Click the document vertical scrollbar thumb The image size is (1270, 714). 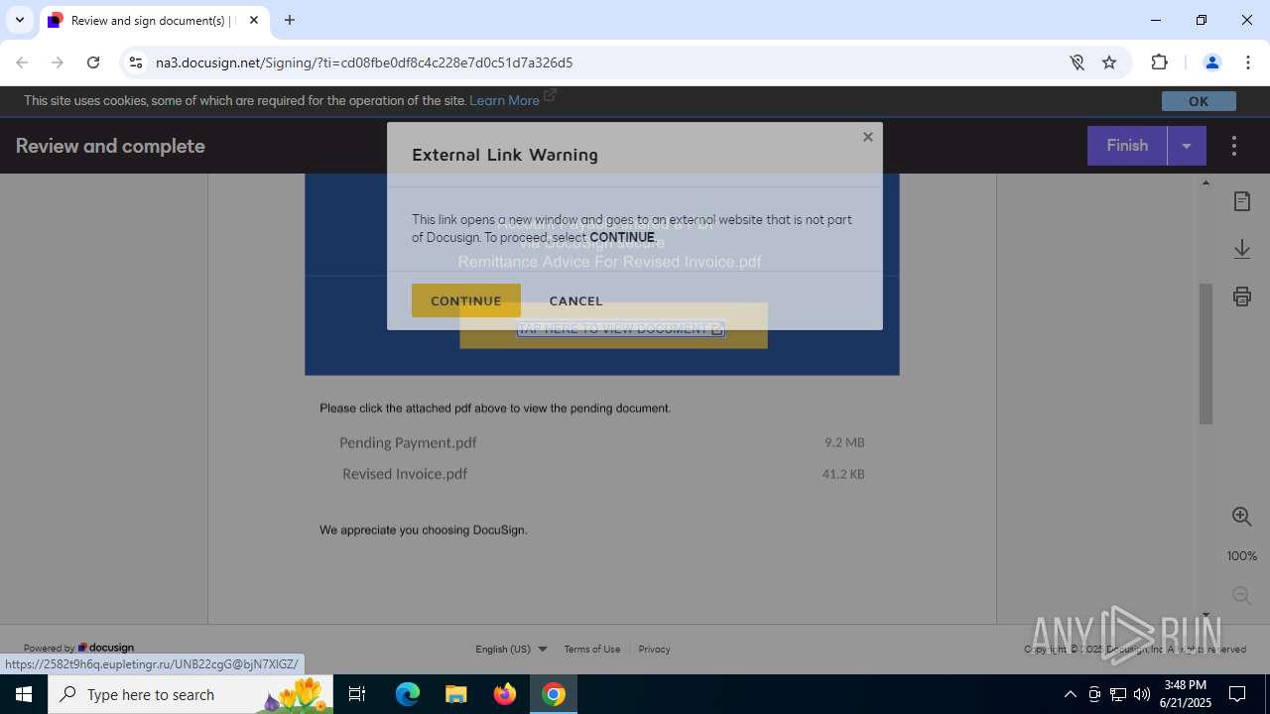(x=1206, y=354)
